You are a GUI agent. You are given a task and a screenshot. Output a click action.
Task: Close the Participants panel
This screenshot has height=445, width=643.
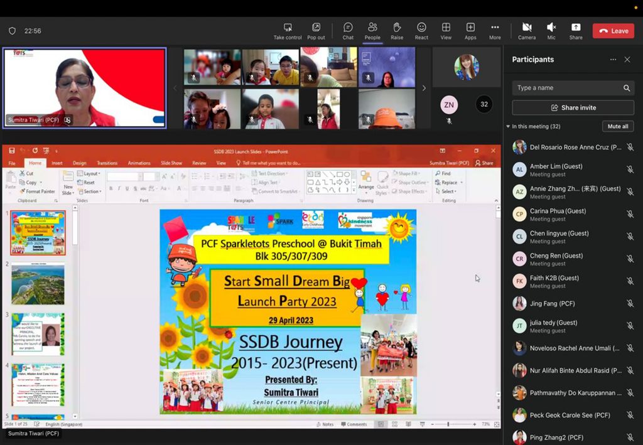click(x=627, y=60)
